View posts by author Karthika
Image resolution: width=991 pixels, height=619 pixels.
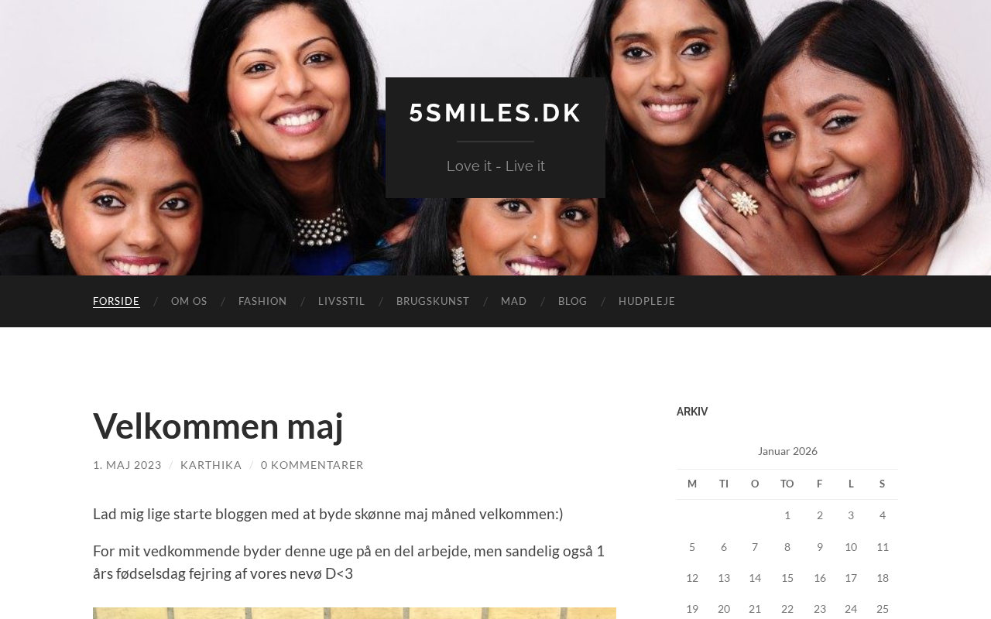(x=211, y=465)
